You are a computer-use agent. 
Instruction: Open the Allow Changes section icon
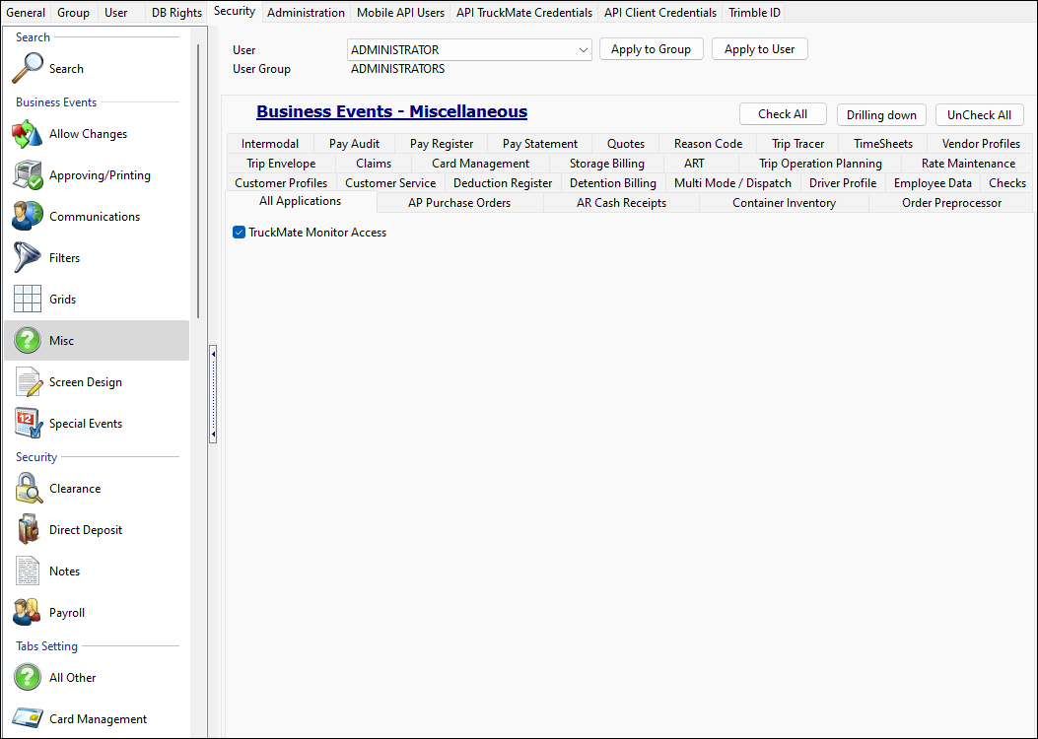[x=27, y=133]
